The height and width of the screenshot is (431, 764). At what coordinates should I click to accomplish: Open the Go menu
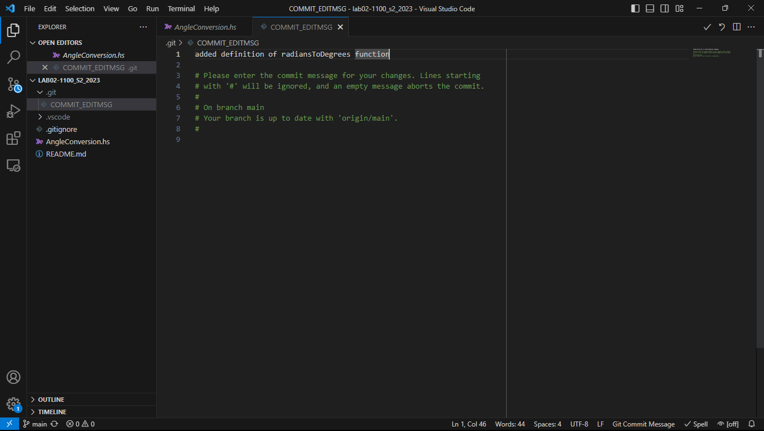(x=133, y=8)
